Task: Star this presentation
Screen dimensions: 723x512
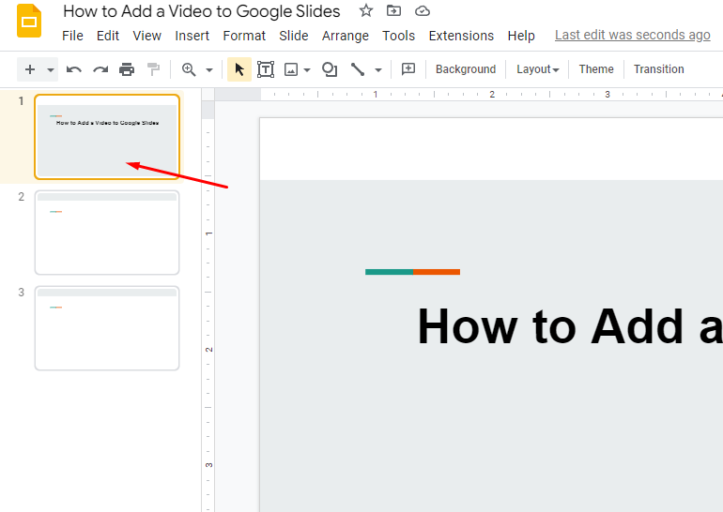Action: pos(366,10)
